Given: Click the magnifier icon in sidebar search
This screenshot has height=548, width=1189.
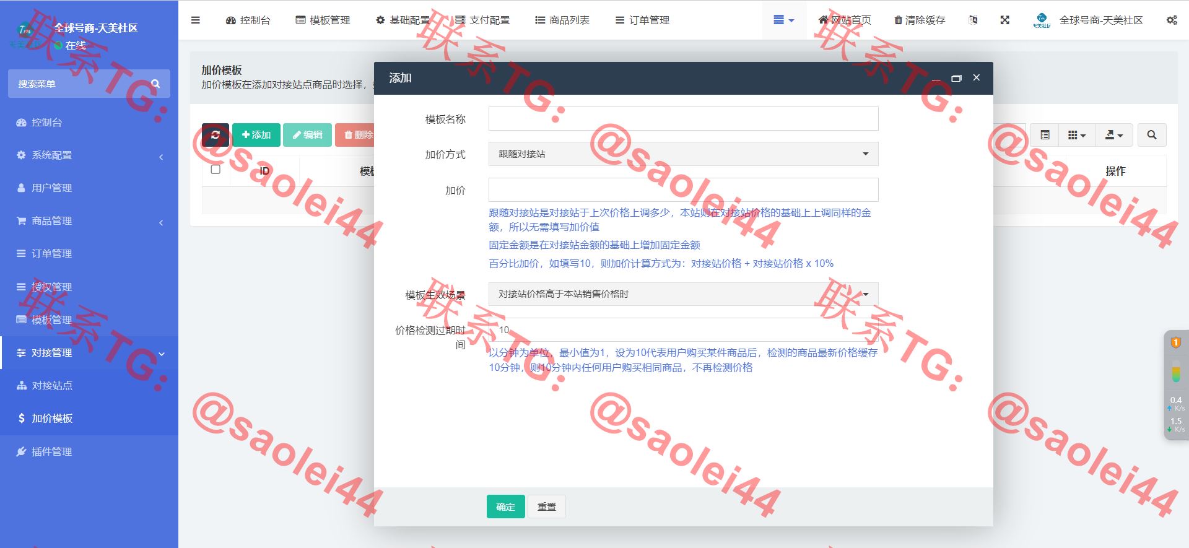Looking at the screenshot, I should (x=155, y=84).
